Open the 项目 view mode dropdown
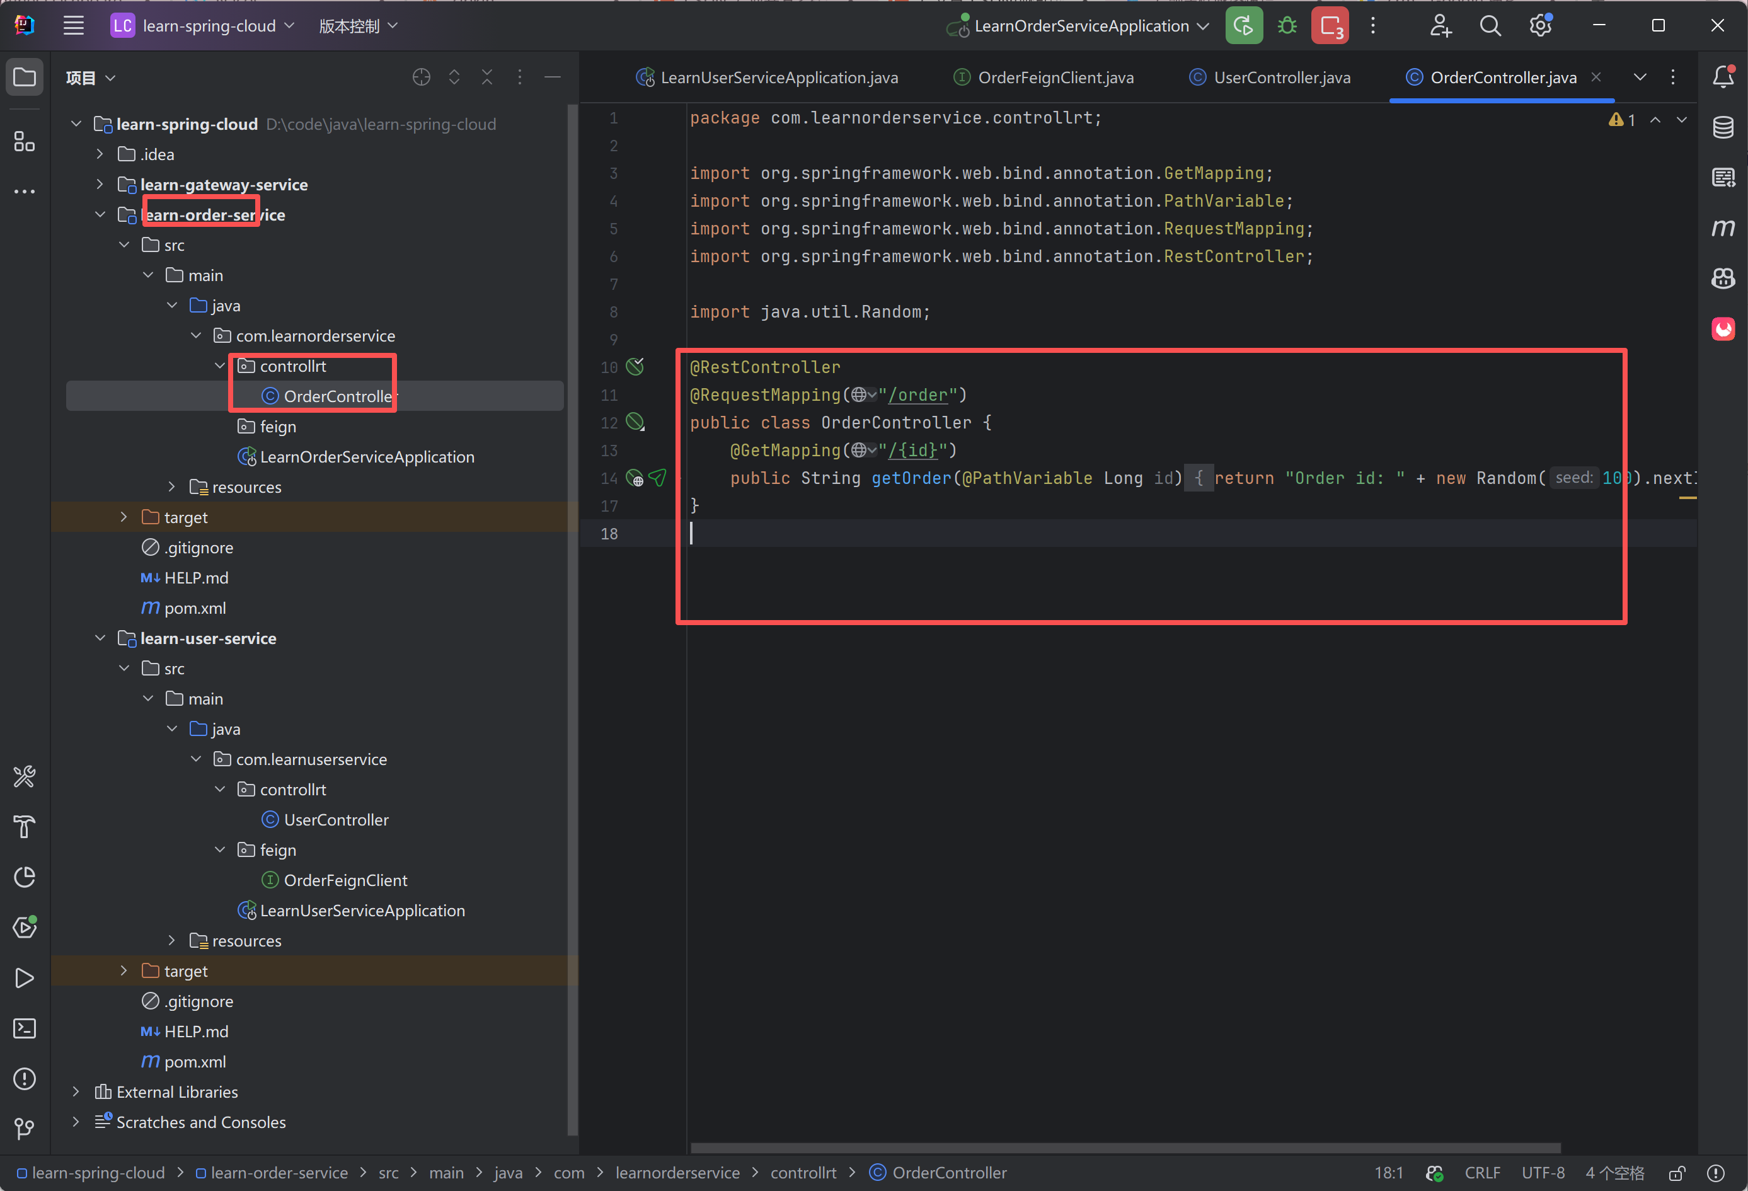Screen dimensions: 1748x1191 90,78
